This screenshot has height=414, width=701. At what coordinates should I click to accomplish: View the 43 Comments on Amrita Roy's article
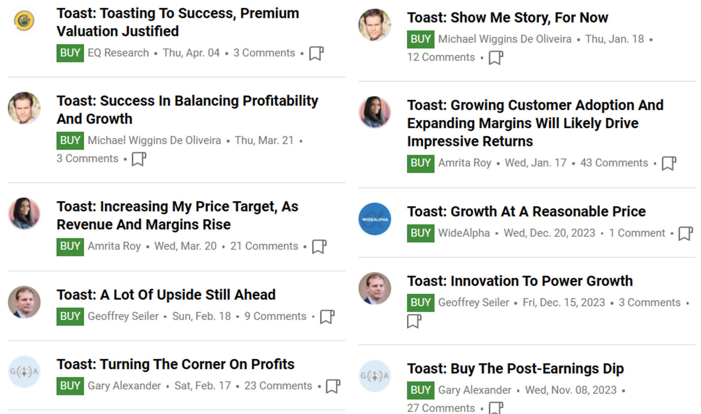pos(614,163)
